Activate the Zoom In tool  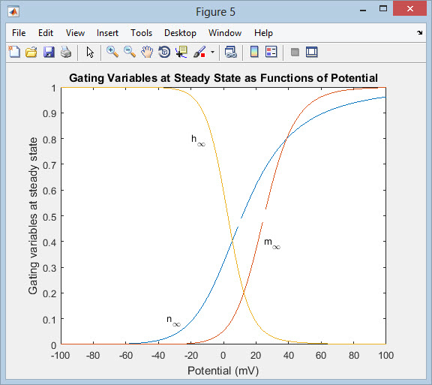pyautogui.click(x=112, y=52)
